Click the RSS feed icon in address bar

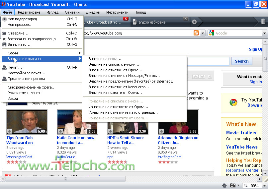[x=196, y=33]
